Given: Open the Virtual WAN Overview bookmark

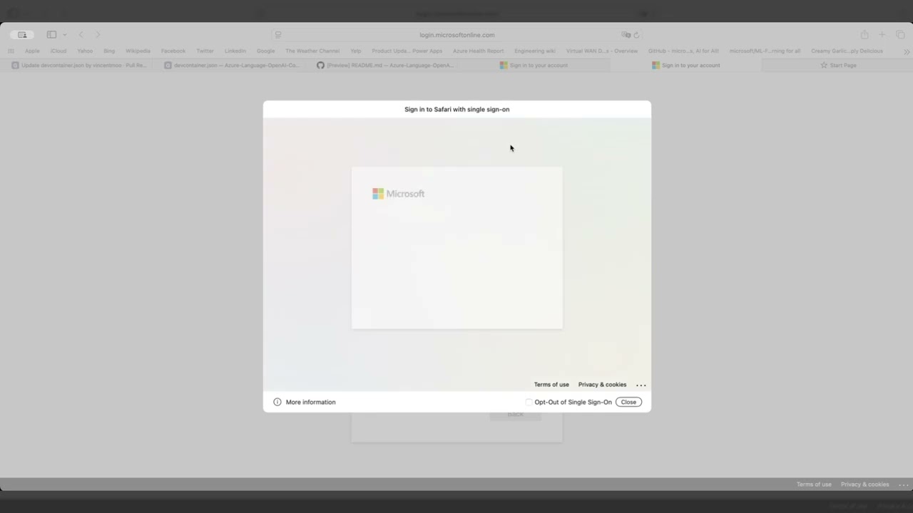Looking at the screenshot, I should point(602,51).
